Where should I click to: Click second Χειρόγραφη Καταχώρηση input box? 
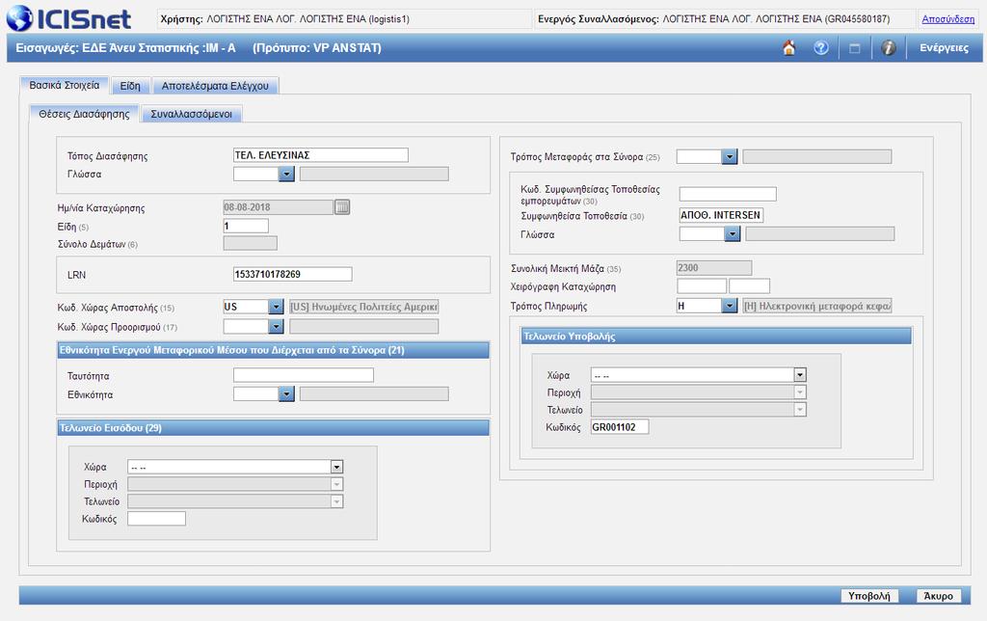coord(749,286)
